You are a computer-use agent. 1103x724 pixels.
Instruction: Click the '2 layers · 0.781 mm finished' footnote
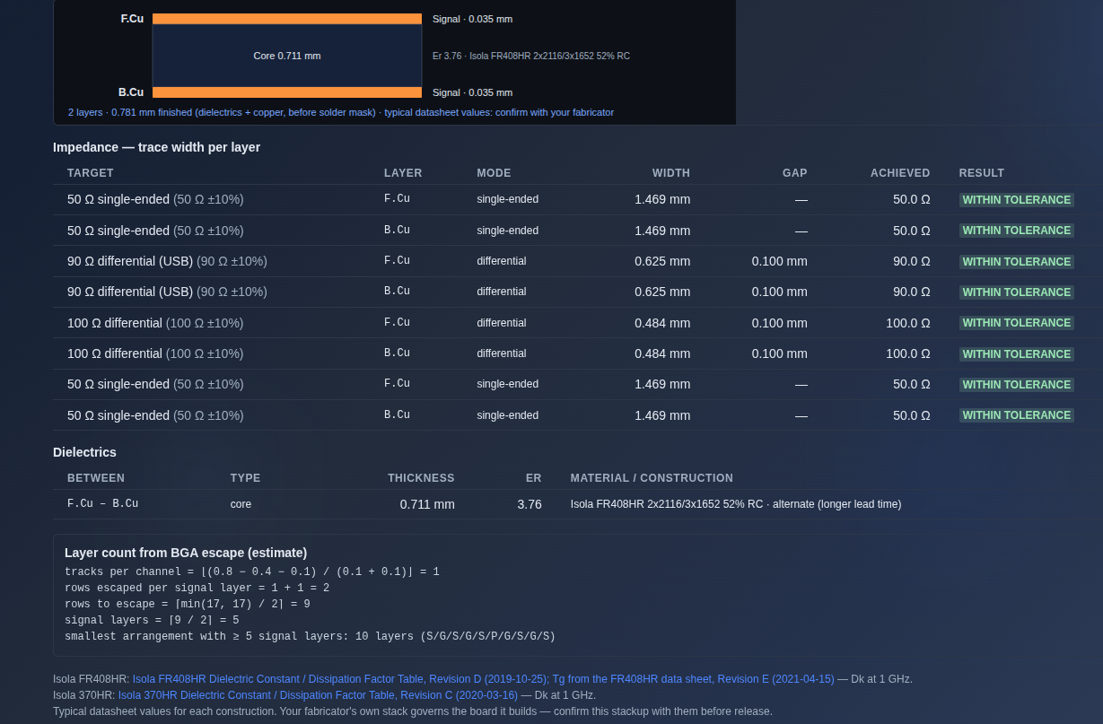coord(341,112)
